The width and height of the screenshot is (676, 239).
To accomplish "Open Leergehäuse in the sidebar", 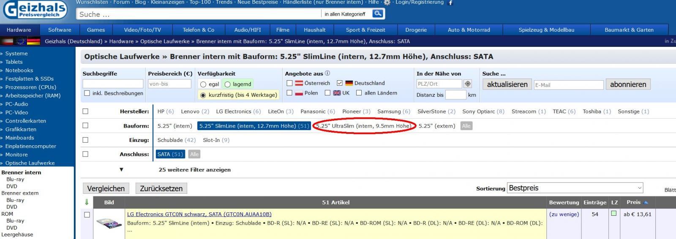I will click(x=17, y=234).
